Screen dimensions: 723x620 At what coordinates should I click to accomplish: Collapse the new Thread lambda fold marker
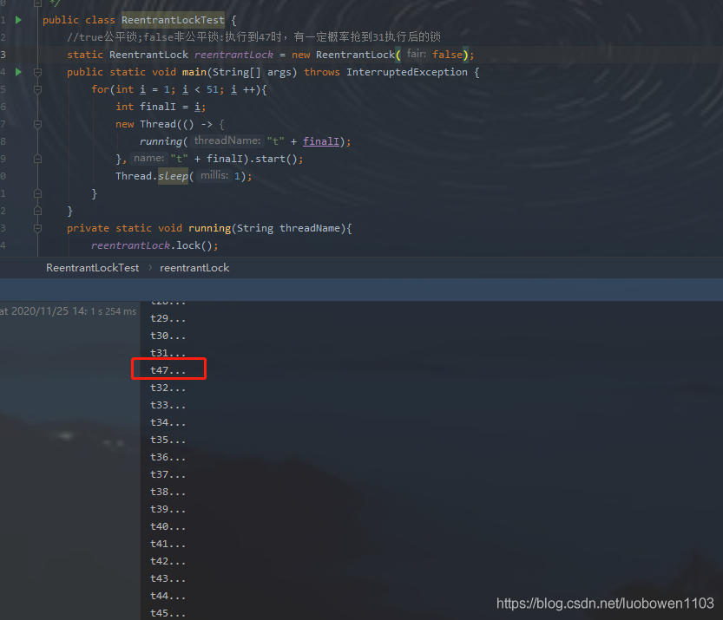click(38, 124)
